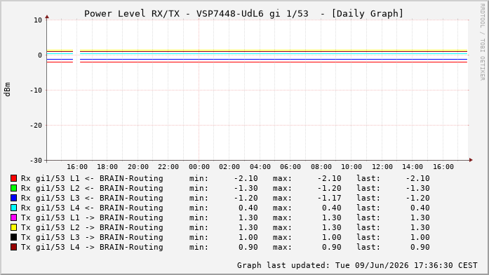The width and height of the screenshot is (489, 275).
Task: Click the red Rx L1 line on graph
Action: [x=274, y=62]
